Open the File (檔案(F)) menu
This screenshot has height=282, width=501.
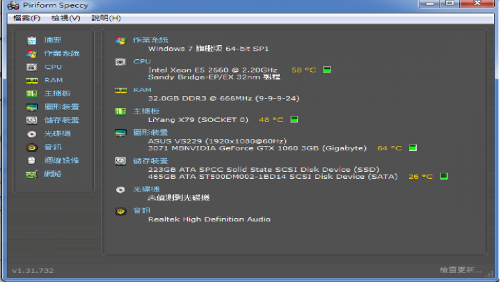click(x=27, y=18)
